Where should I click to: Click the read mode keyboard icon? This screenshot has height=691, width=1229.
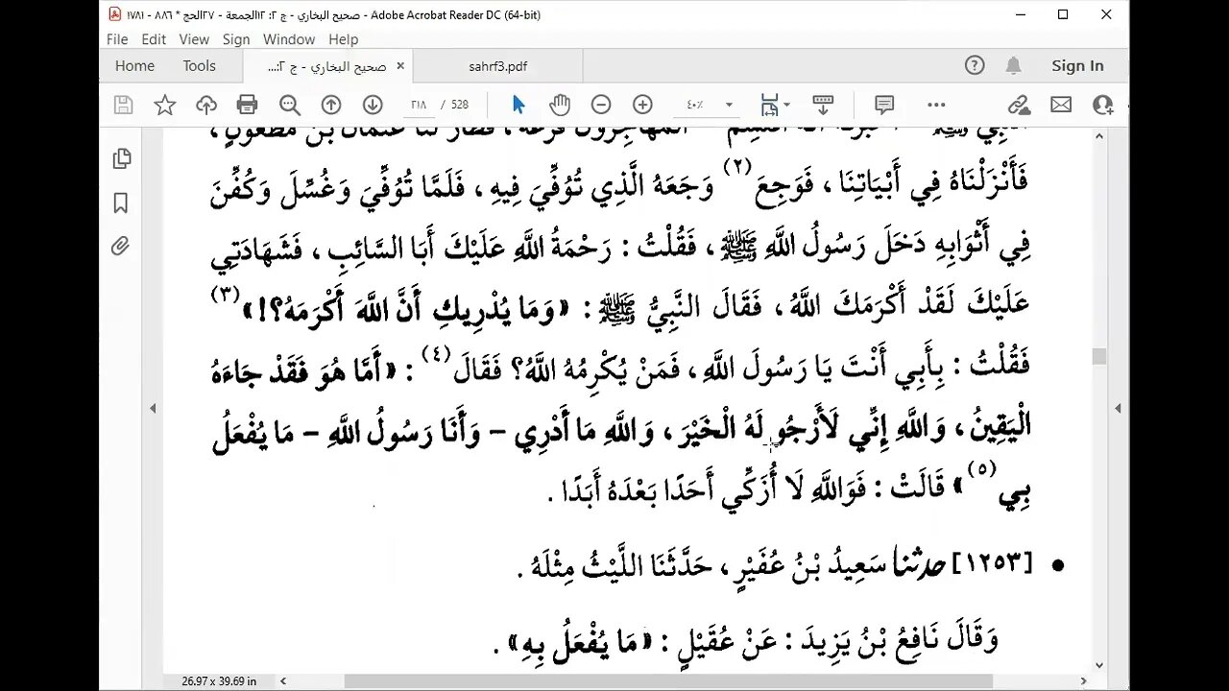(822, 105)
